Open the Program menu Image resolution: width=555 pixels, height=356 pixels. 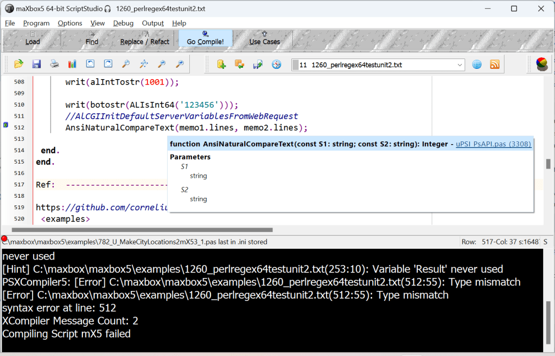tap(36, 23)
